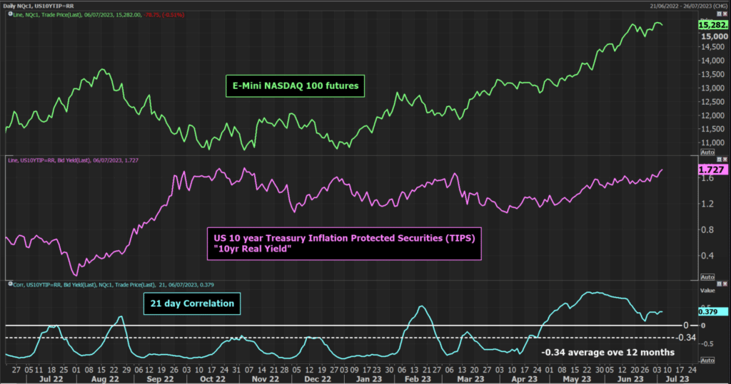Image resolution: width=731 pixels, height=384 pixels.
Task: Click the Value label on correlation axis
Action: click(707, 291)
